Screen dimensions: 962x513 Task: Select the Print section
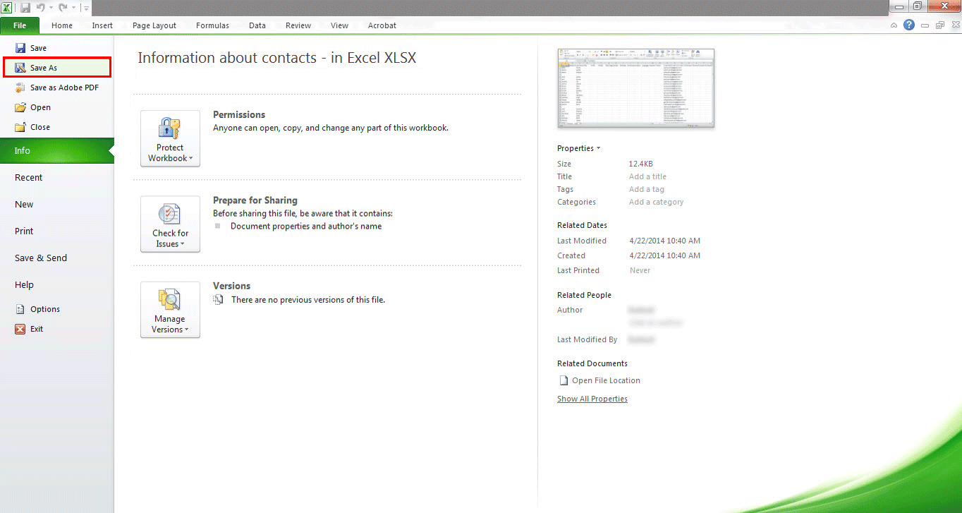click(57, 231)
